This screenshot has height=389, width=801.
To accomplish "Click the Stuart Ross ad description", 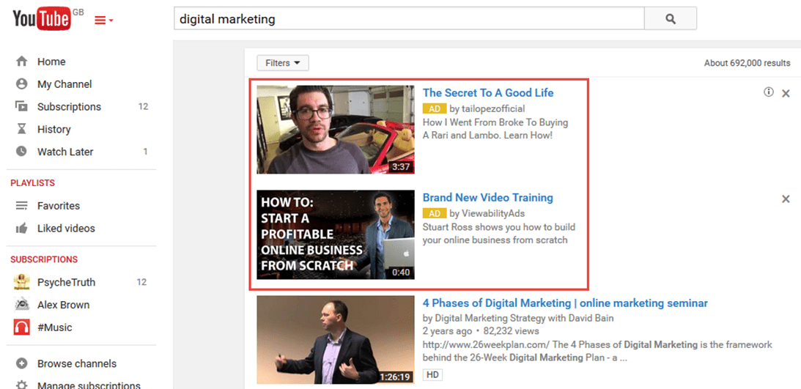I will click(499, 233).
